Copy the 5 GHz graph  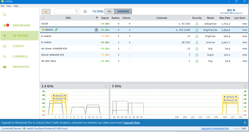click(x=245, y=86)
